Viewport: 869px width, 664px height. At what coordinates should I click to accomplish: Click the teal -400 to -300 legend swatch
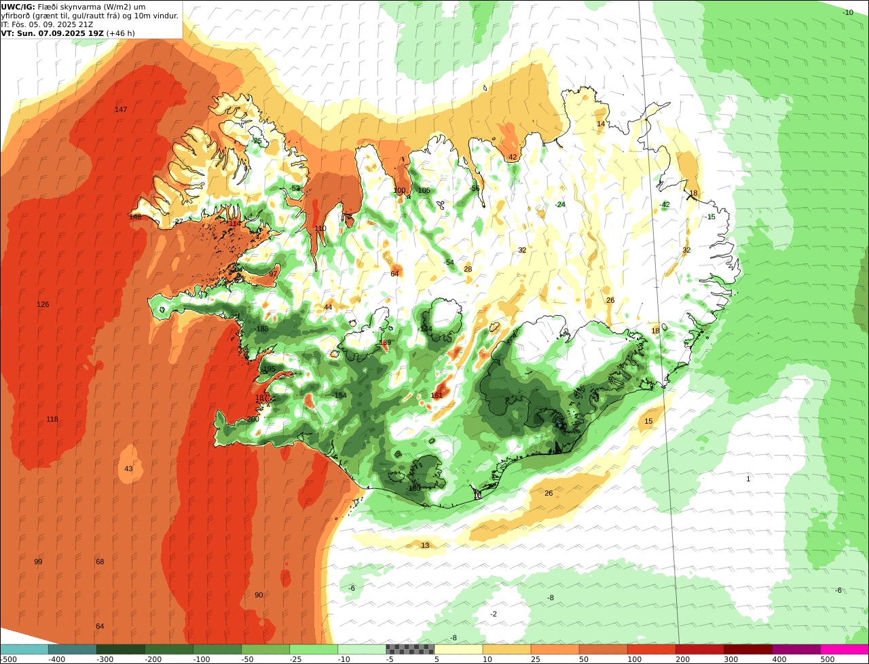[73, 649]
